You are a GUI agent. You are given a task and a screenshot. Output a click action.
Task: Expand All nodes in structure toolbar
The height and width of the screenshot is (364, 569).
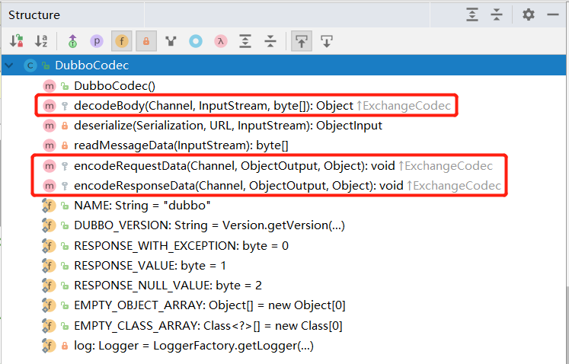(x=245, y=41)
